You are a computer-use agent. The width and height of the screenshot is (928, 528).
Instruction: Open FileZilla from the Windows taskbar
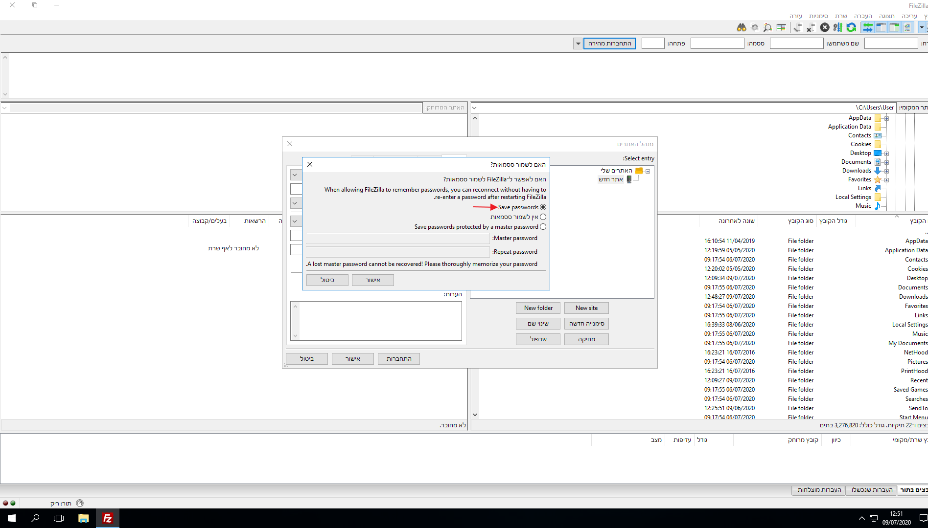click(x=108, y=518)
